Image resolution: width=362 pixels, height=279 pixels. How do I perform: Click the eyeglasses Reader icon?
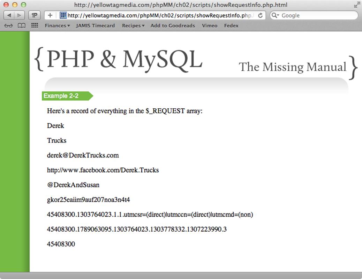tap(8, 25)
